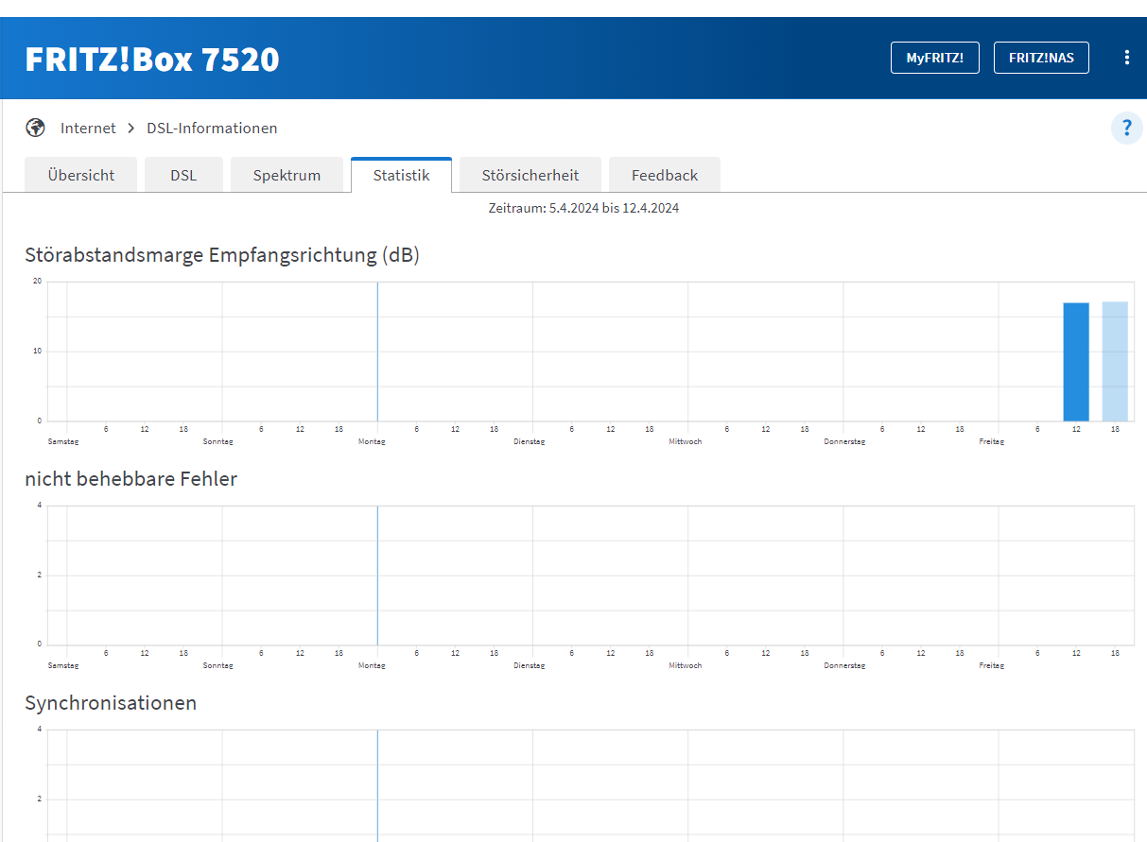Click Montag label under signal-margin chart
Viewport: 1147px width, 842px height.
tap(372, 441)
